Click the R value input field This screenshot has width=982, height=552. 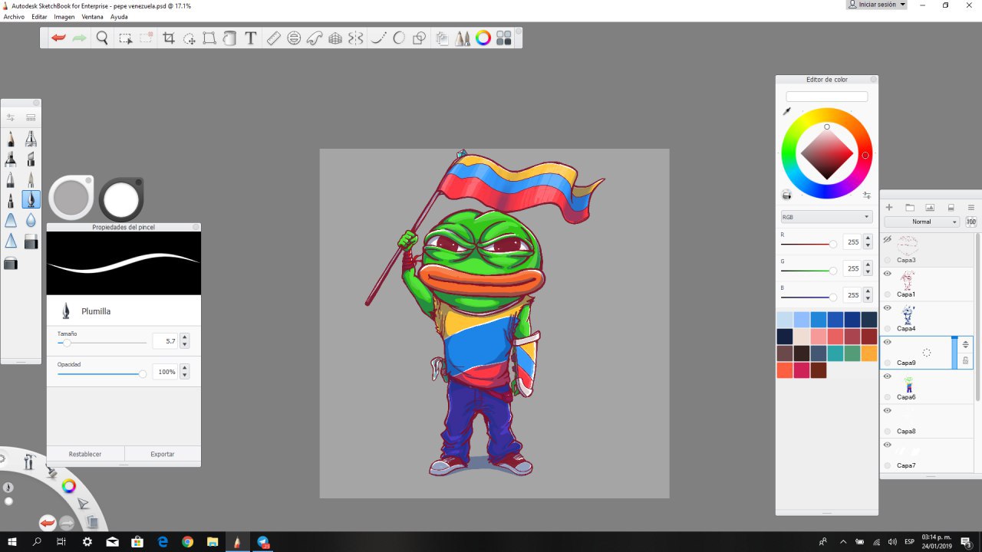pos(853,242)
